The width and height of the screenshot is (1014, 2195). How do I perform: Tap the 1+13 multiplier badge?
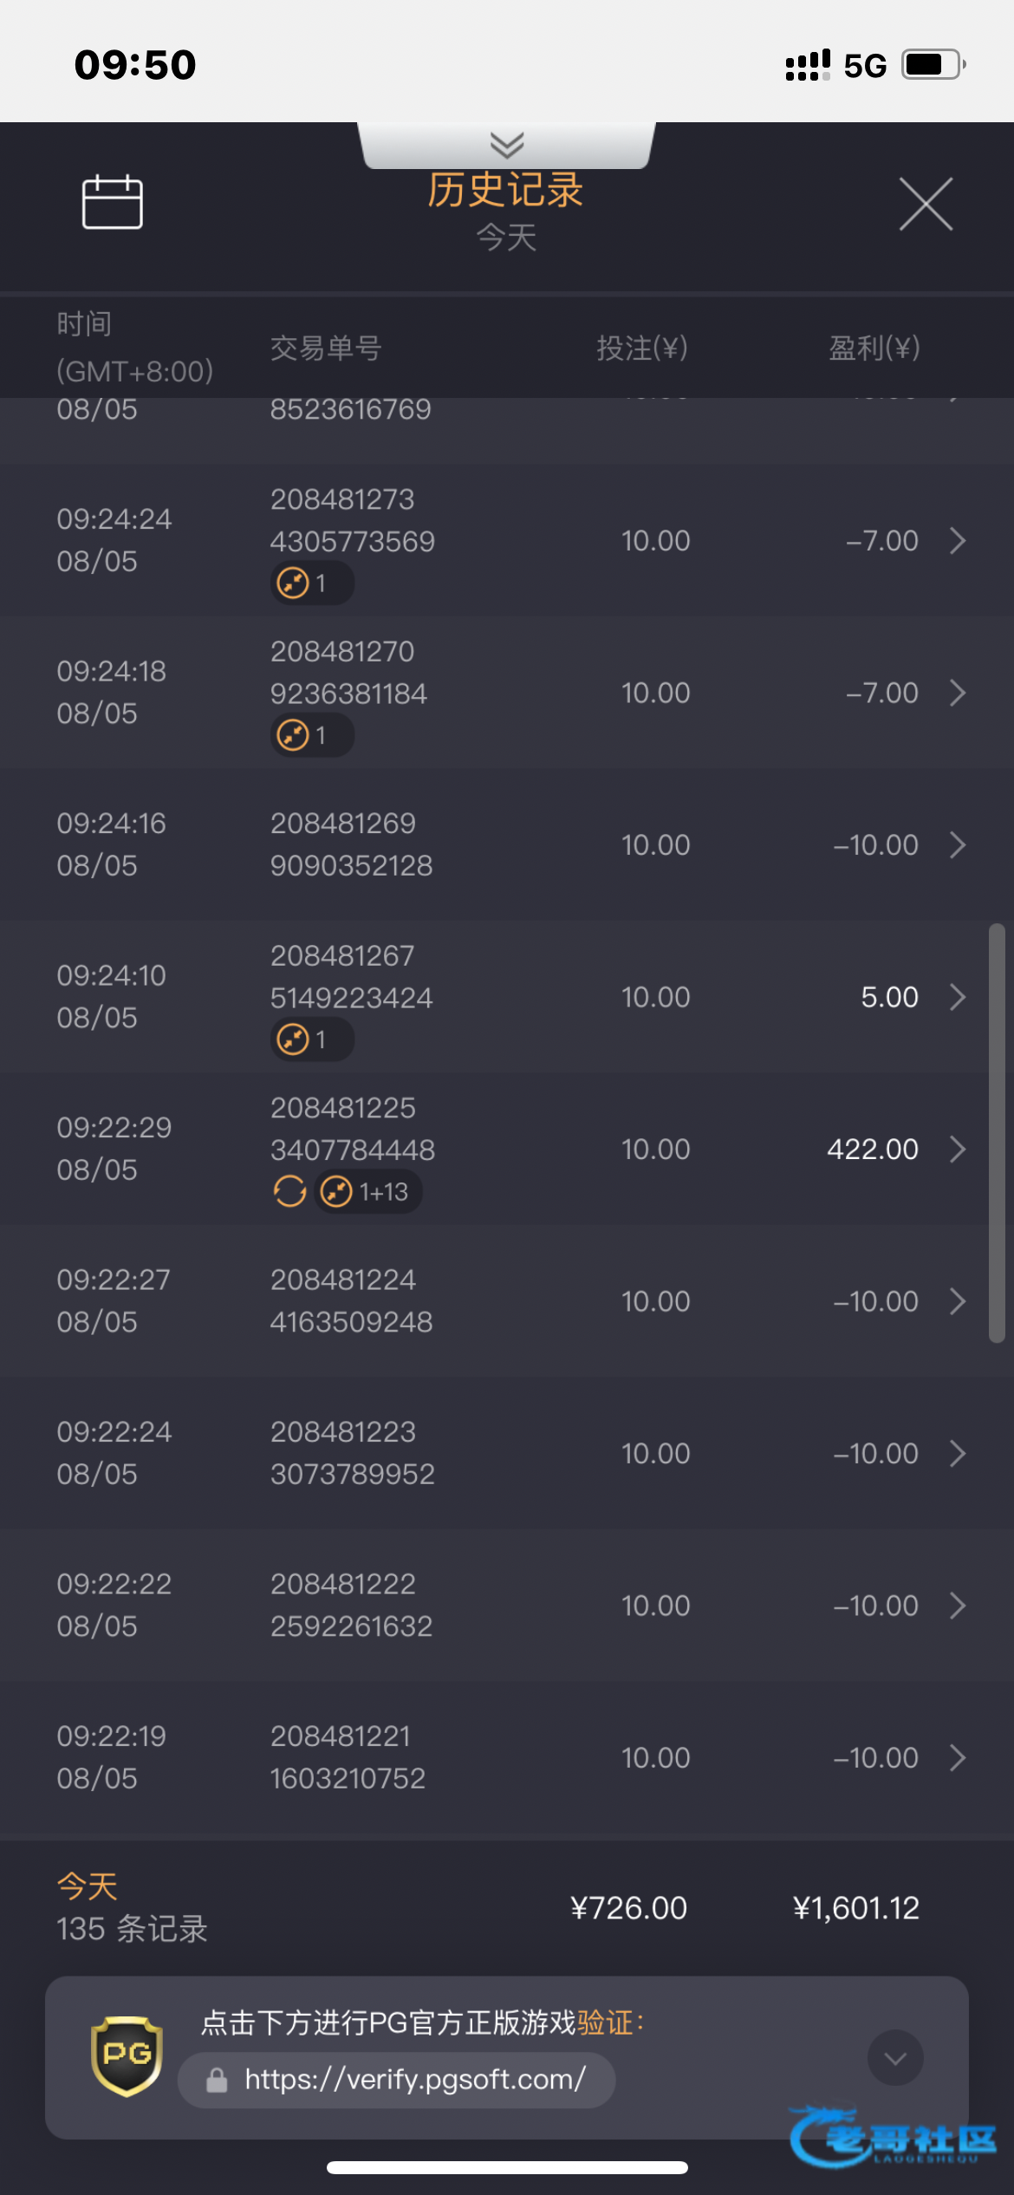pos(367,1191)
